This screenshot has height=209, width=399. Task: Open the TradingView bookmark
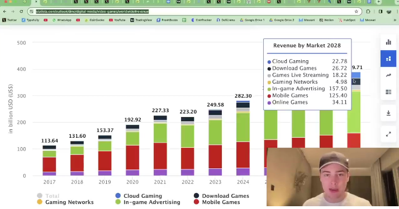click(x=141, y=20)
